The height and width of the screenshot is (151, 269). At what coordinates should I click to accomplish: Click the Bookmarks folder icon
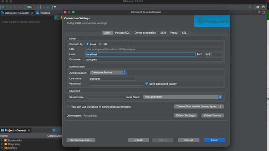point(6,141)
